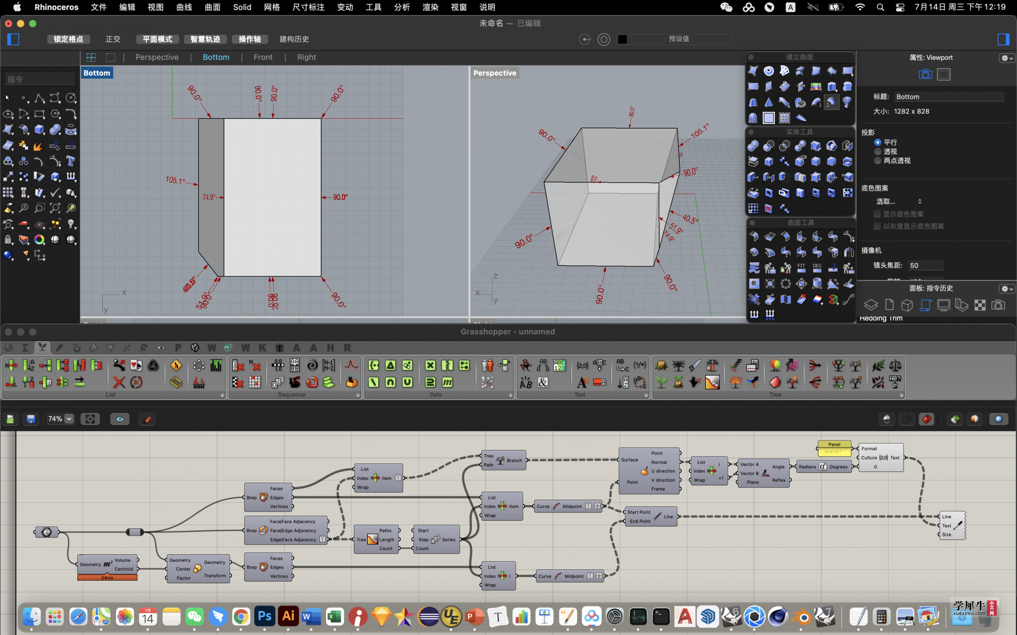Toggle the canvas preview eye button
1017x635 pixels.
[x=120, y=419]
